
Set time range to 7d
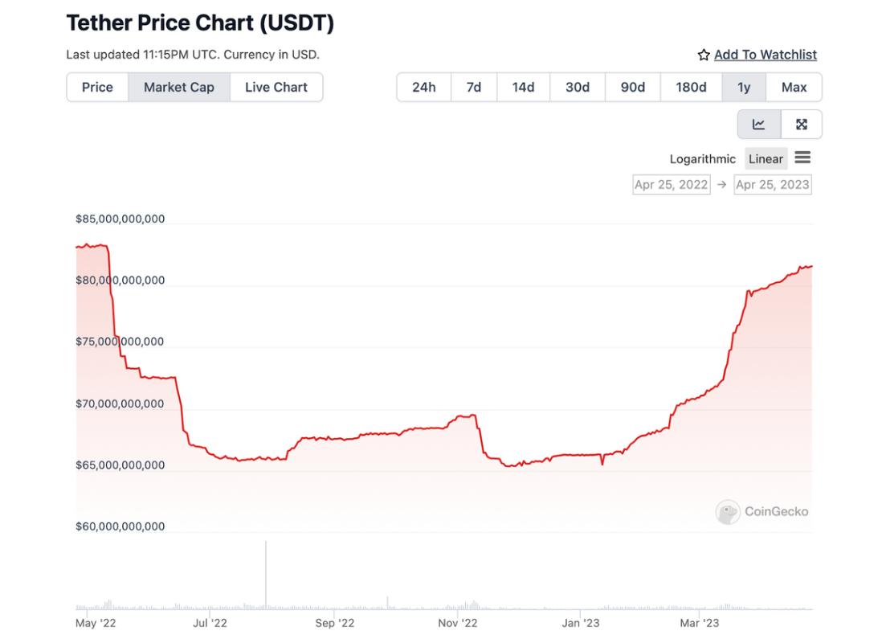click(474, 88)
